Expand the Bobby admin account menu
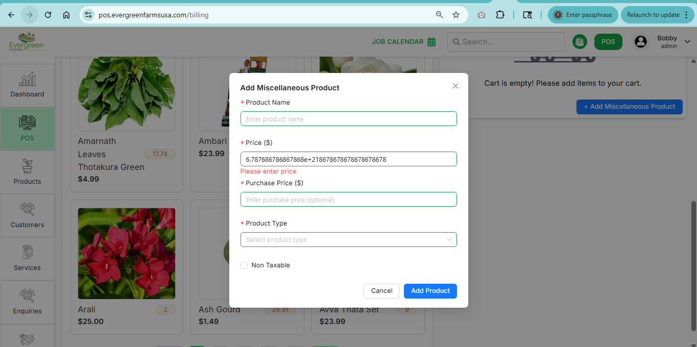This screenshot has height=347, width=697. click(x=687, y=42)
